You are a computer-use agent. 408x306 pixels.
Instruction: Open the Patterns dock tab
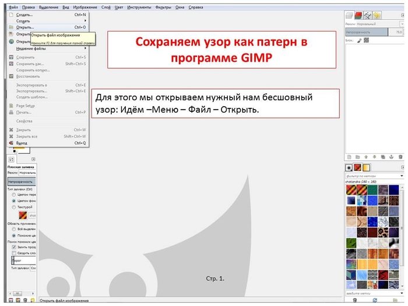tap(357, 168)
